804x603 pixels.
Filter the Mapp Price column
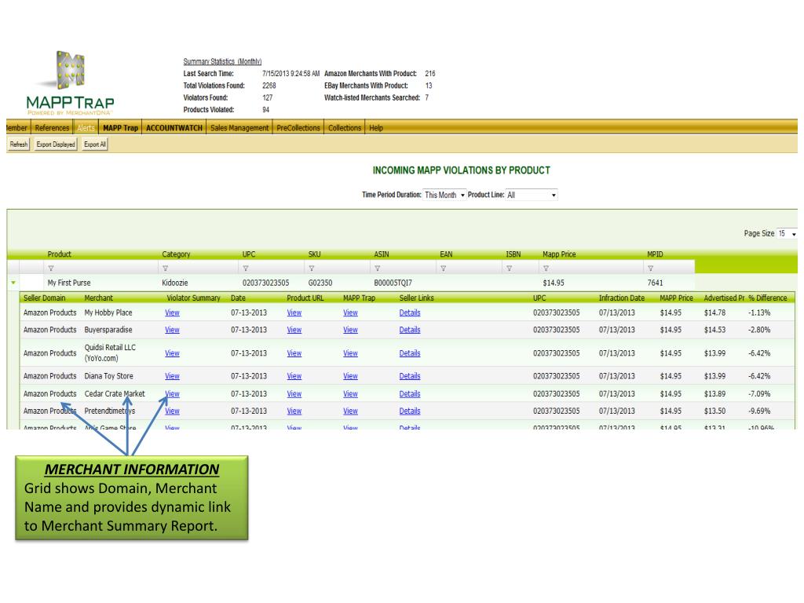[546, 269]
